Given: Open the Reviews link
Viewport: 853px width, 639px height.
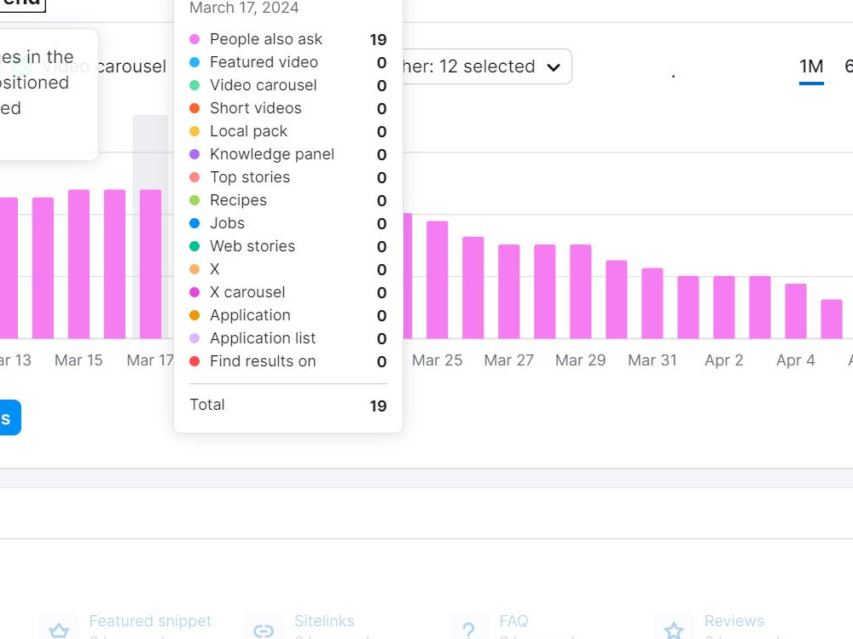Looking at the screenshot, I should point(734,620).
